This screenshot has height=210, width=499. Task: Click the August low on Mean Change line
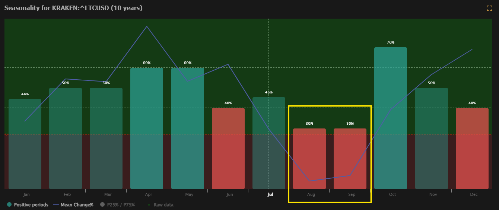point(309,181)
